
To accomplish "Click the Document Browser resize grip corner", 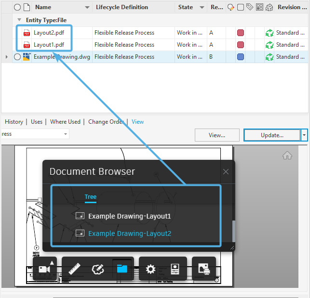I will [x=232, y=248].
